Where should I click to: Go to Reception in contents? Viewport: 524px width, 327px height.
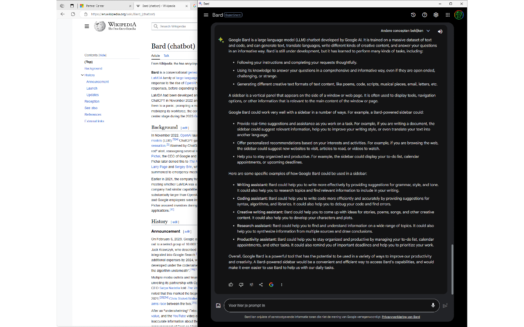click(92, 101)
